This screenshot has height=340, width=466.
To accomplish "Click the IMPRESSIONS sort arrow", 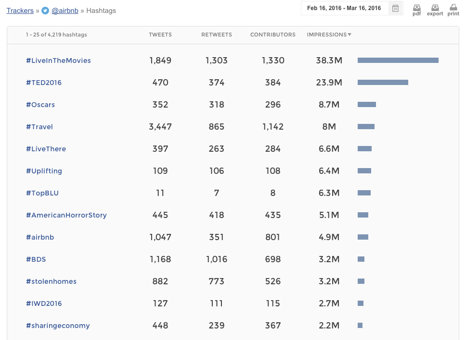I will pos(349,35).
